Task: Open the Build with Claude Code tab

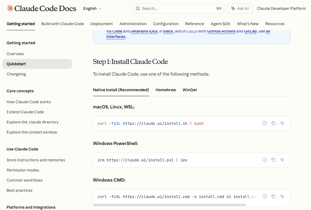Action: 63,24
